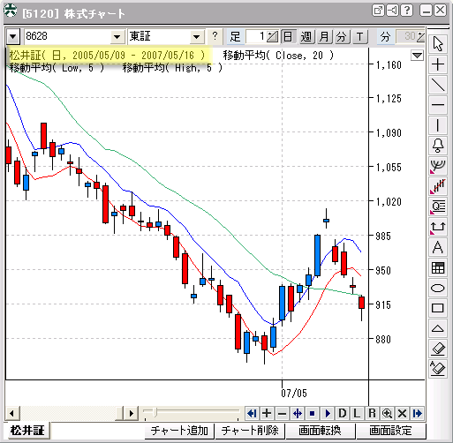This screenshot has height=443, width=453.
Task: Expand the 東証 market dropdown
Action: coord(197,37)
